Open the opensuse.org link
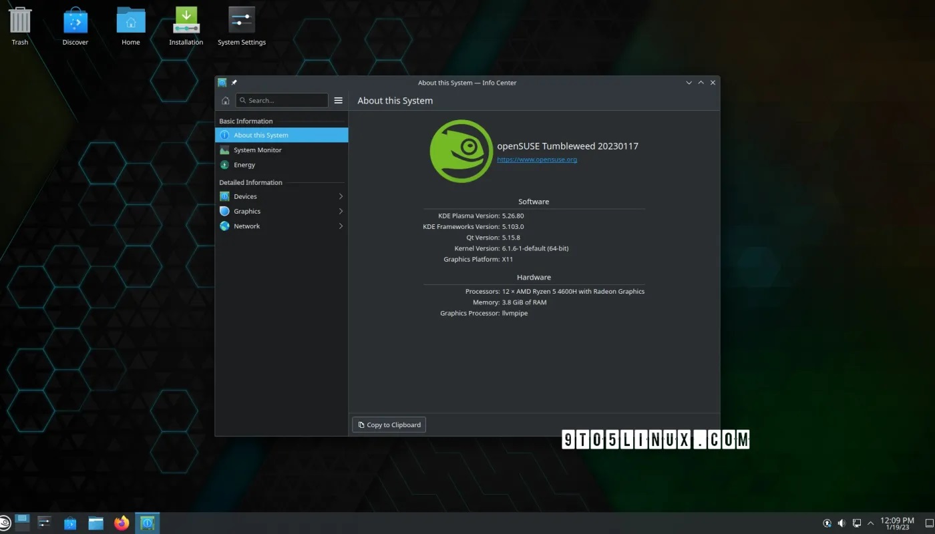Image resolution: width=935 pixels, height=534 pixels. click(x=536, y=160)
